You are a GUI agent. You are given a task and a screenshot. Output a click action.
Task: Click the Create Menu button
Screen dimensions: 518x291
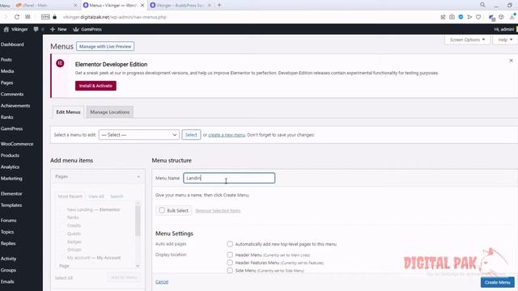pos(498,282)
